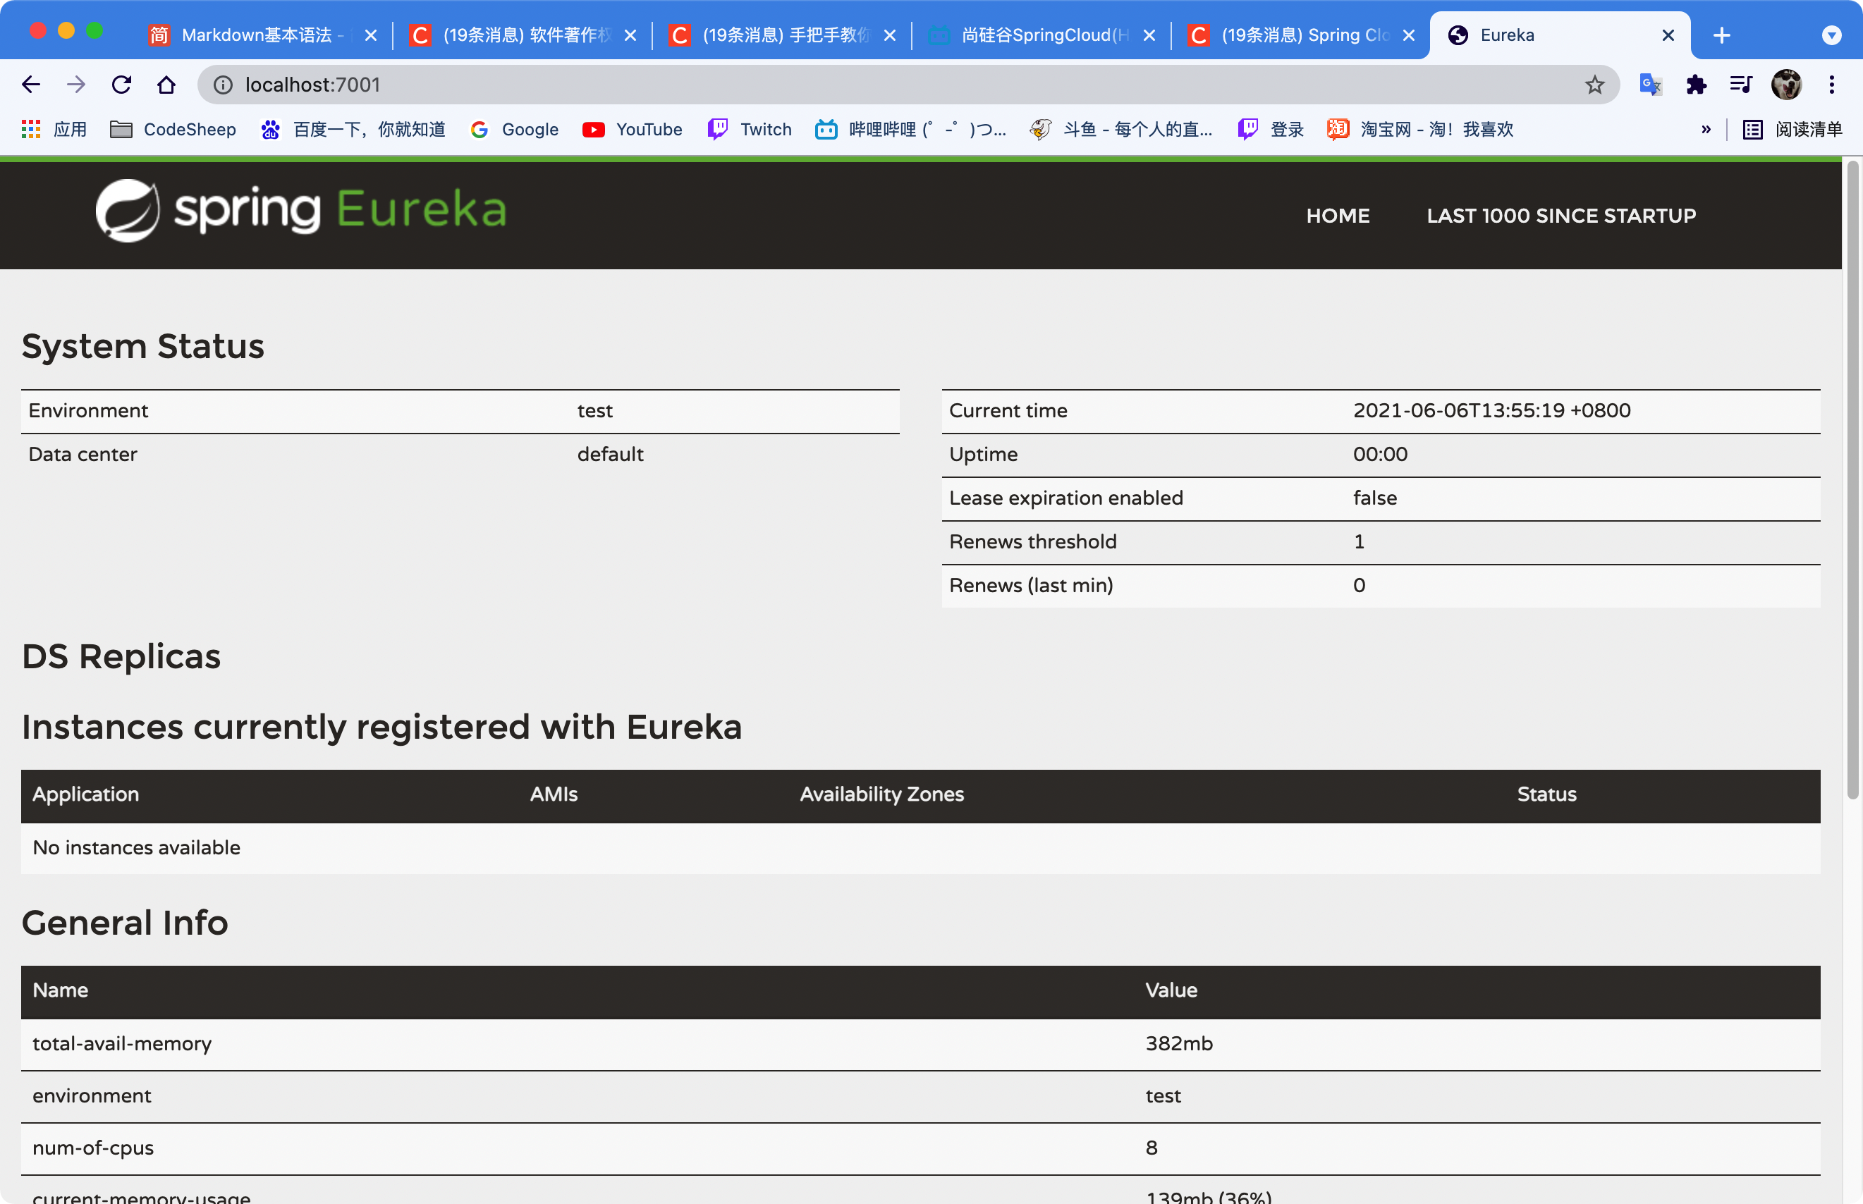
Task: Open the CodeSheep bookmark folder
Action: pos(173,129)
